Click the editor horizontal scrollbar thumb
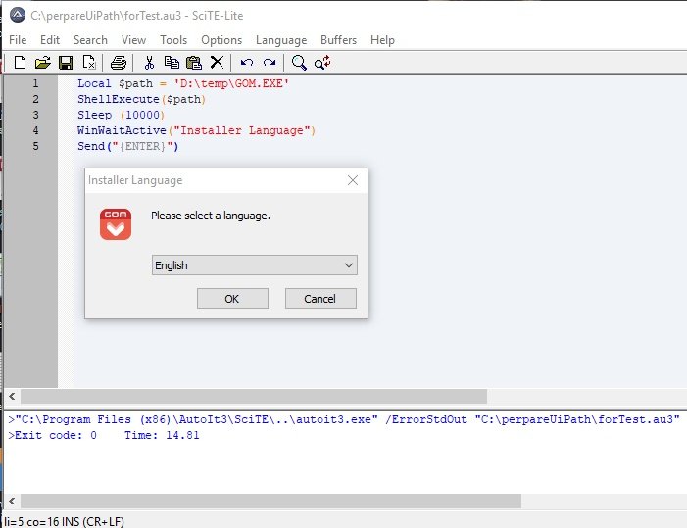This screenshot has height=528, width=687. pos(254,397)
